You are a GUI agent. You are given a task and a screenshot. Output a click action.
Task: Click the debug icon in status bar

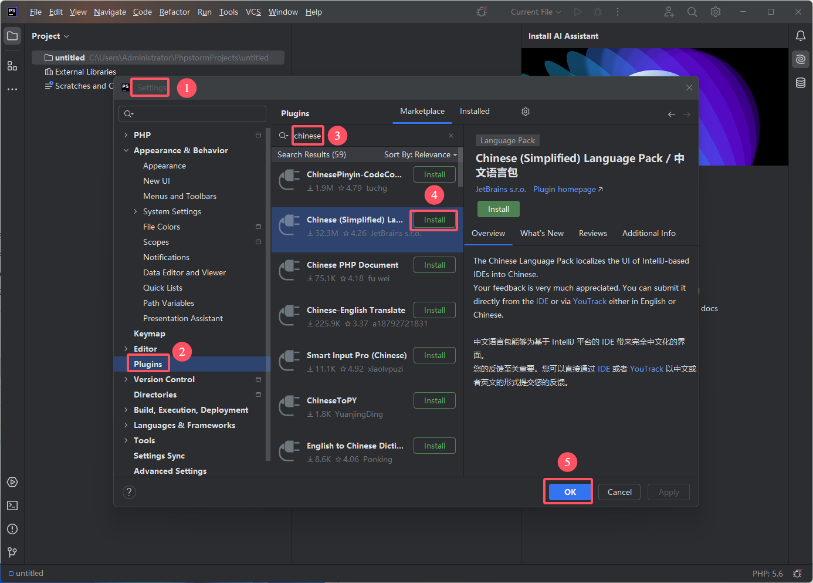[797, 574]
